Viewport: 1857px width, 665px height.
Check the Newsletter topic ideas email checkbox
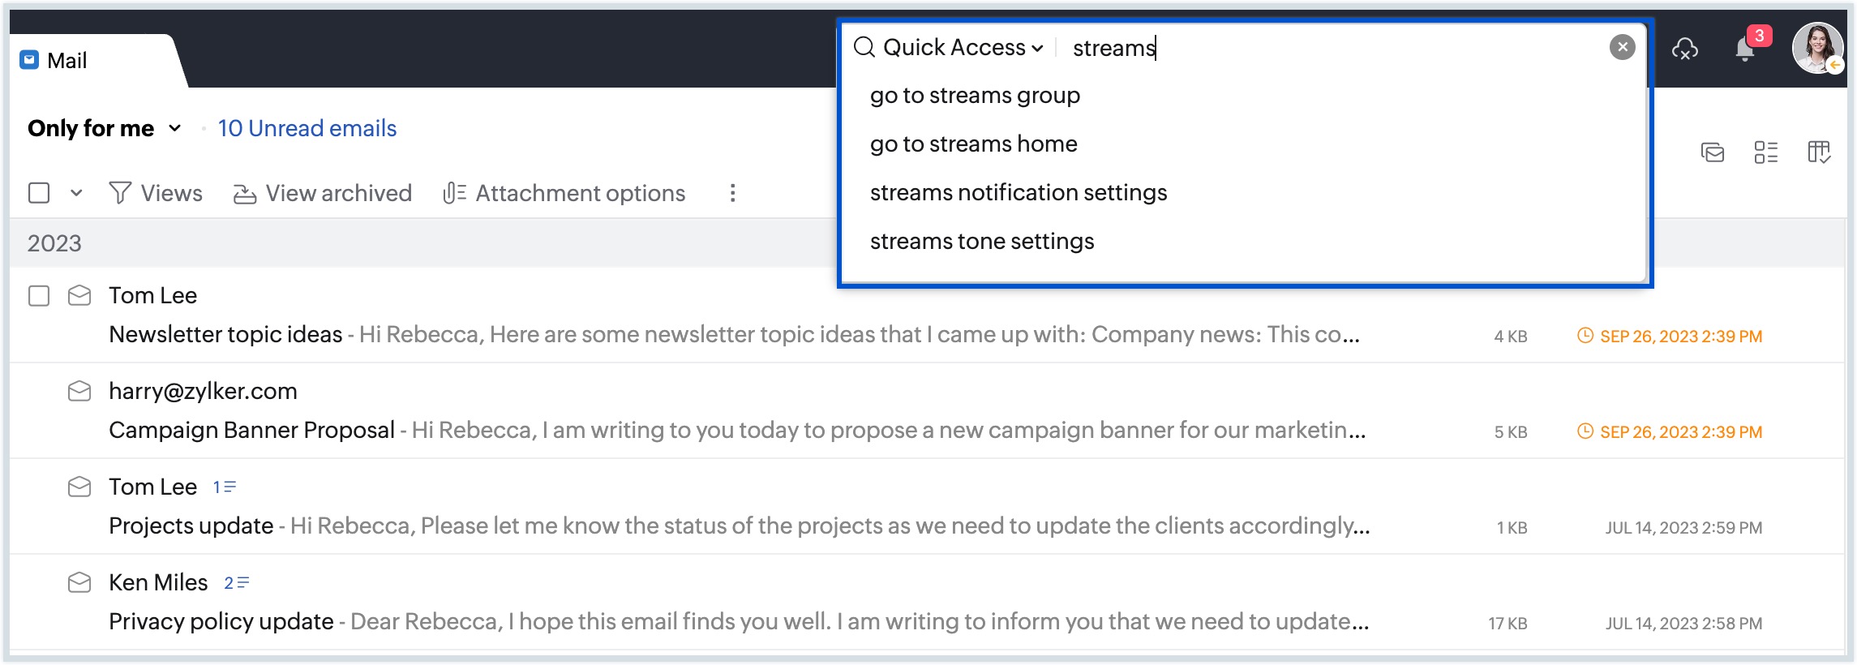(x=39, y=296)
